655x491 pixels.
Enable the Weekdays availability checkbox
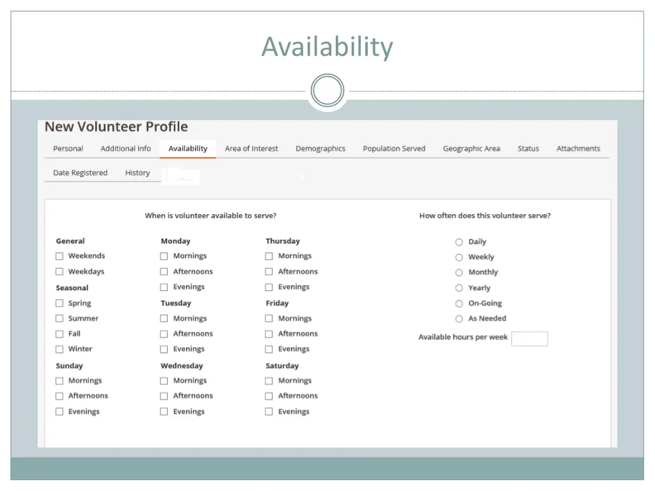coord(59,272)
